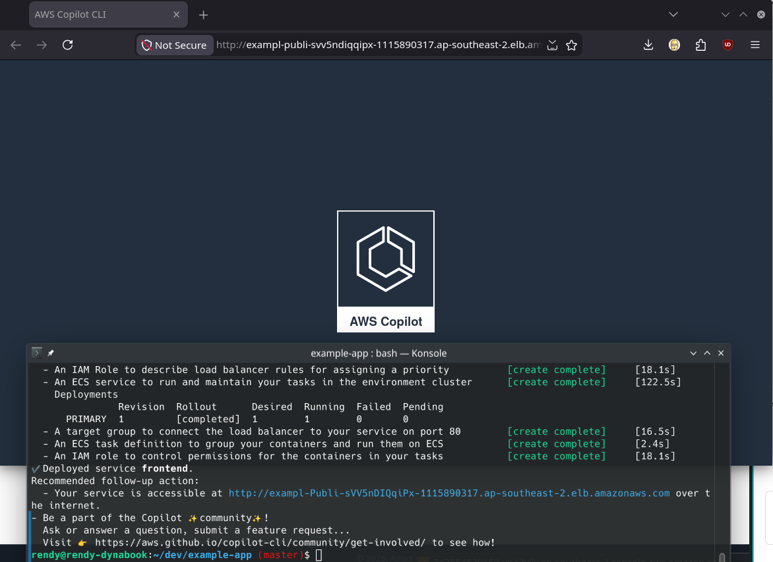This screenshot has height=562, width=773.
Task: Toggle Konsole pin on all desktops
Action: pos(50,353)
